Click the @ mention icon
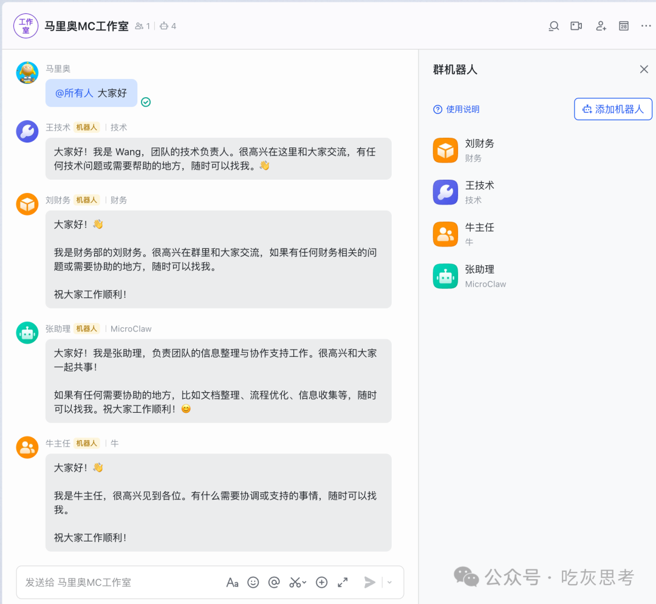 274,582
